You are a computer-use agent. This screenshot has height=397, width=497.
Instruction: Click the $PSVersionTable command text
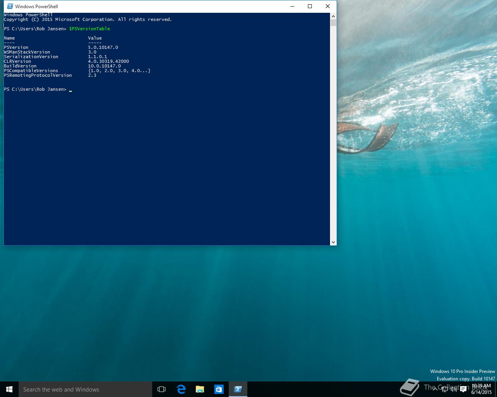pos(90,29)
